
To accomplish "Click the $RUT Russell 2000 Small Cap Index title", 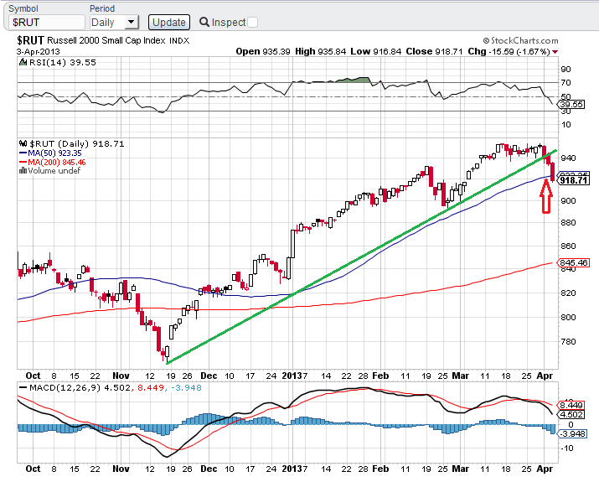I will pos(103,40).
